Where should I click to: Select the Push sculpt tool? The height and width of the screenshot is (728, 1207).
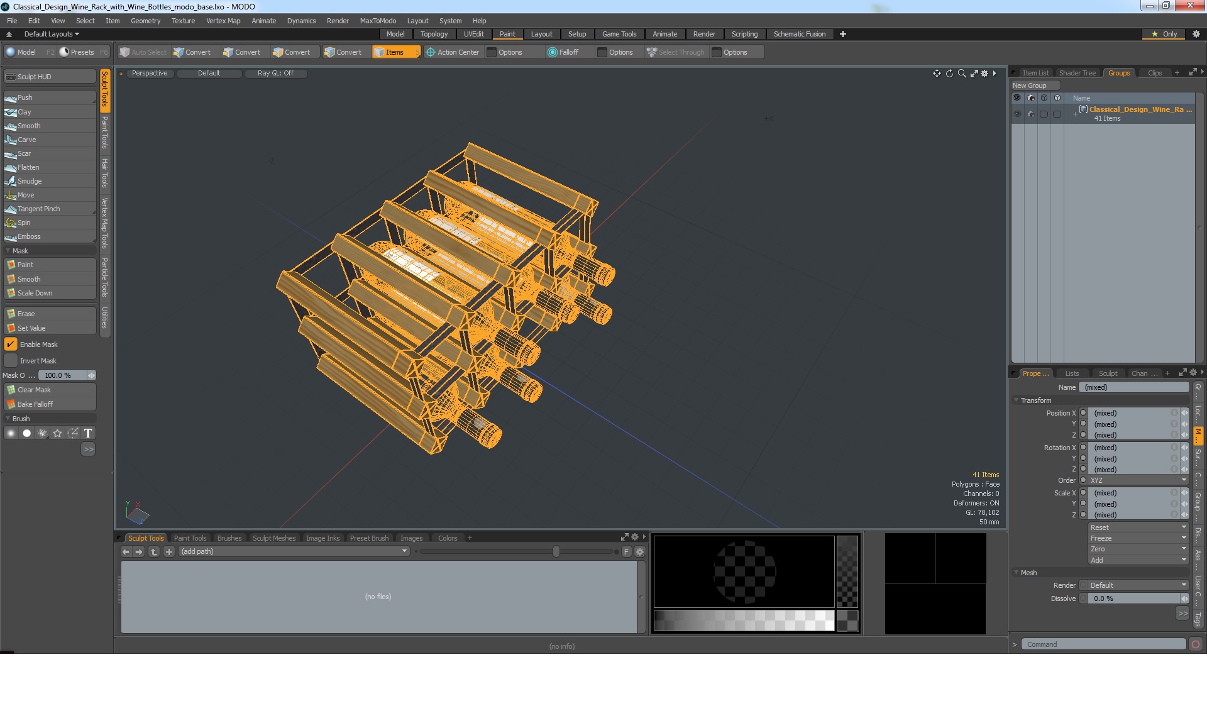(x=50, y=97)
